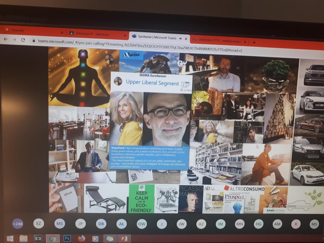Click the IM participant avatar

pos(221,224)
